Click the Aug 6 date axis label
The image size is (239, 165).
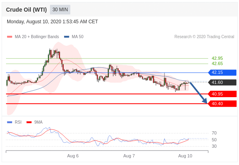tap(73, 156)
